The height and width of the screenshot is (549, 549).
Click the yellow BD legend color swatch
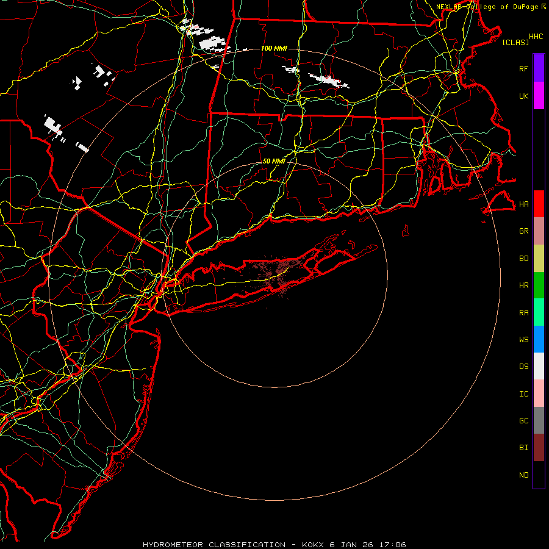(x=539, y=259)
